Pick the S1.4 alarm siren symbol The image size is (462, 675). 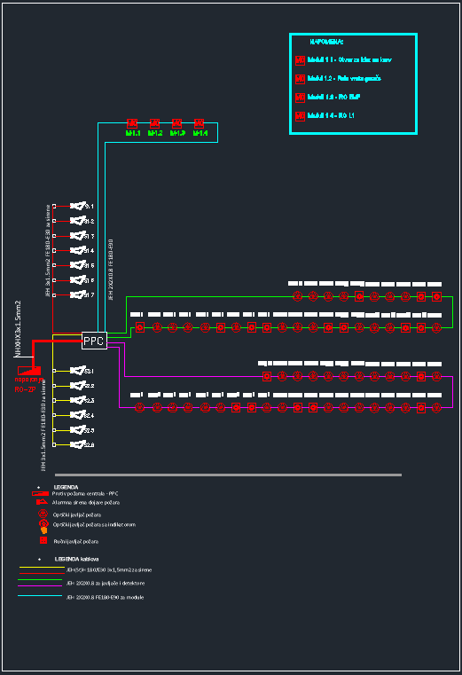click(78, 250)
